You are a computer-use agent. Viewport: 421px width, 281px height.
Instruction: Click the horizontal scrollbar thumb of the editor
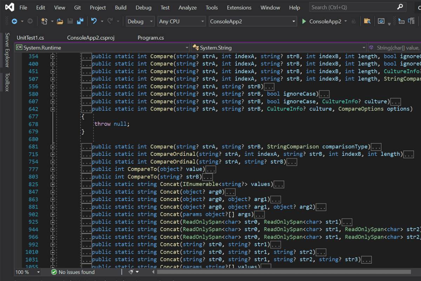[x=284, y=272]
